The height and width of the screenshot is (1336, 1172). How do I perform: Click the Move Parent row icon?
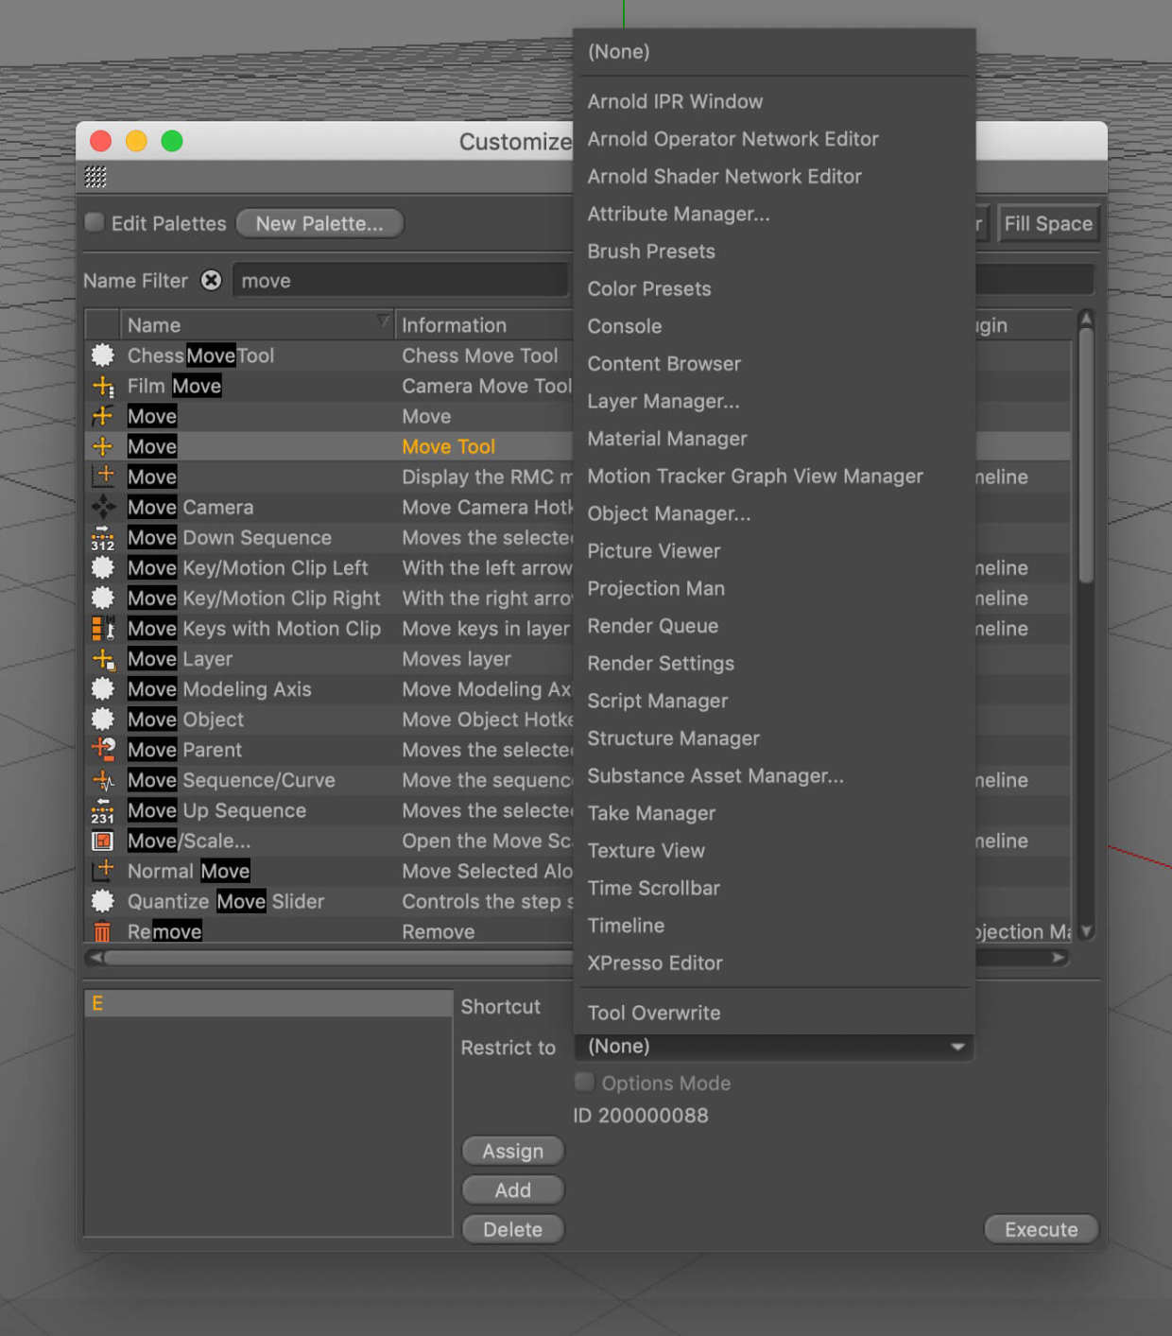pos(102,750)
